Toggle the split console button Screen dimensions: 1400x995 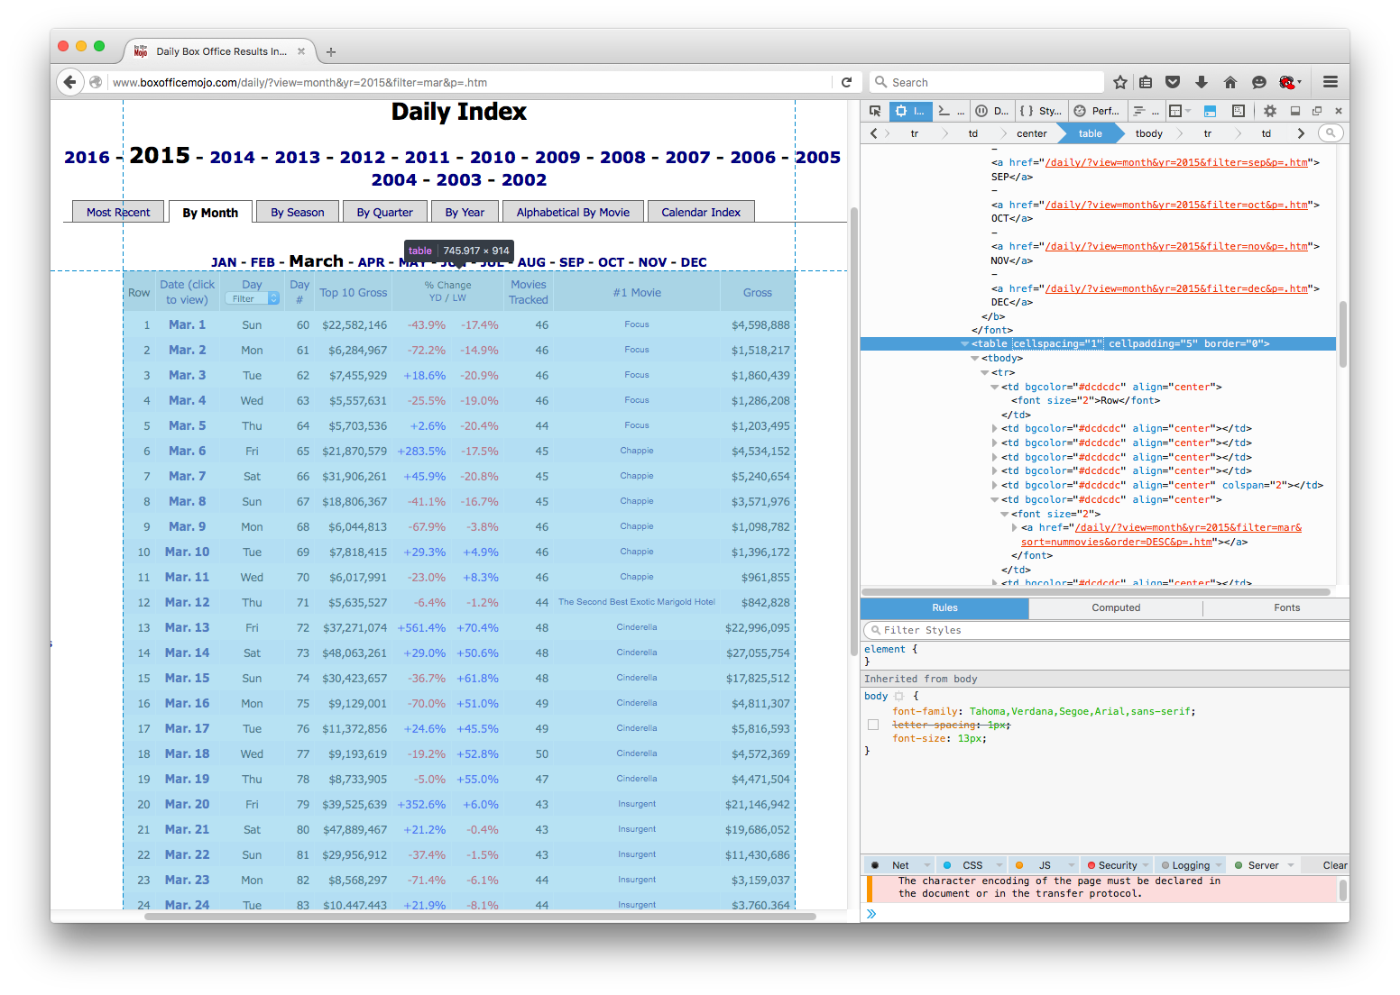point(1211,111)
